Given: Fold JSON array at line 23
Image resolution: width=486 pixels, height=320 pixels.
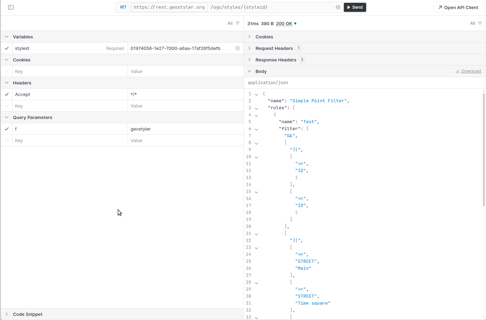Looking at the screenshot, I should pos(256,248).
